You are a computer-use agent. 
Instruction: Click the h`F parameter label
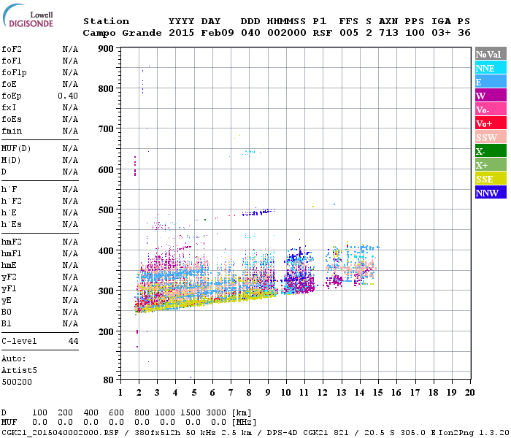coord(9,189)
